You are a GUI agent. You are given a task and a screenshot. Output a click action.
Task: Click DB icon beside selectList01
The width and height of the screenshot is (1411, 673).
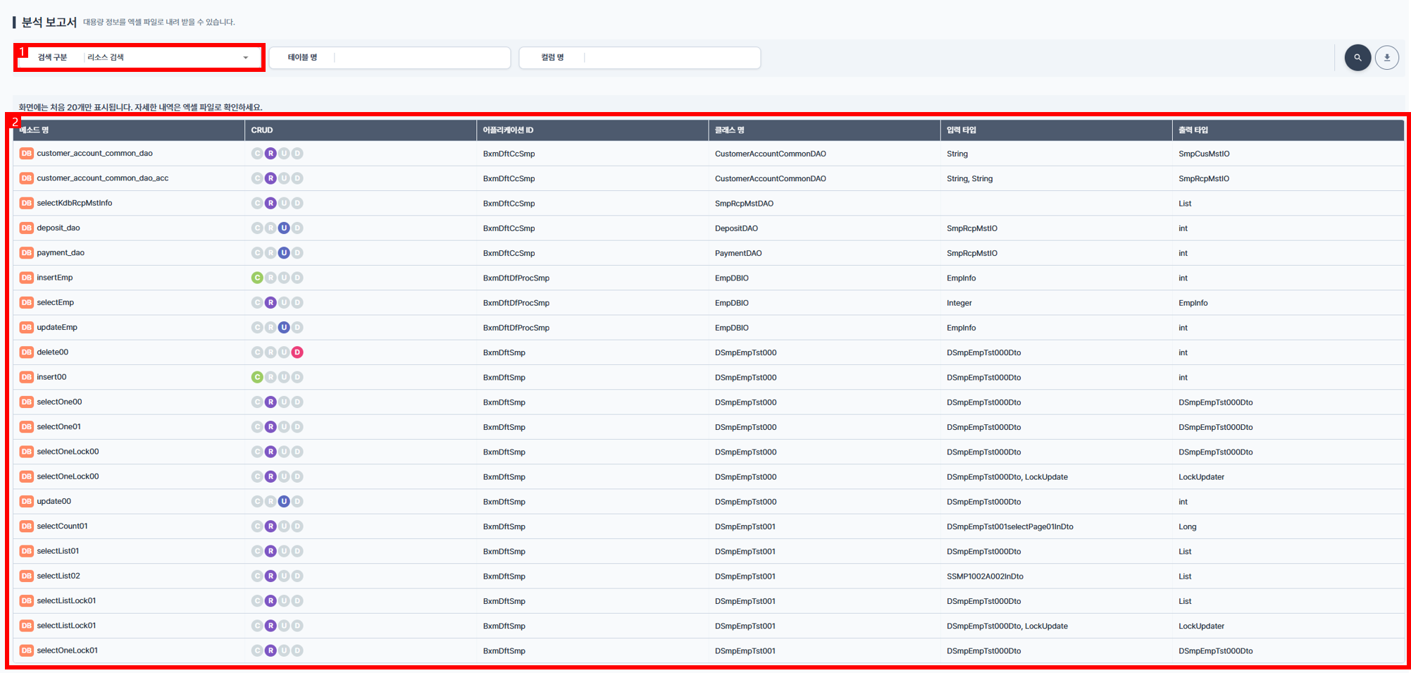27,551
